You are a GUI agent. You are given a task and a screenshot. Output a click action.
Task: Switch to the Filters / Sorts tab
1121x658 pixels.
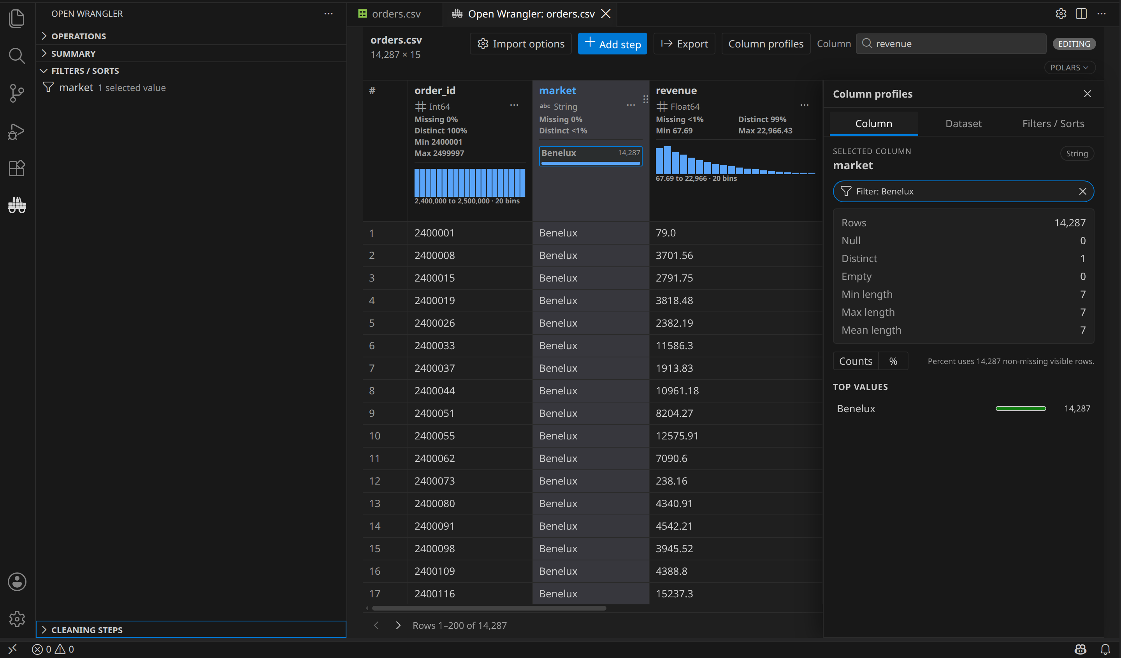click(1053, 123)
